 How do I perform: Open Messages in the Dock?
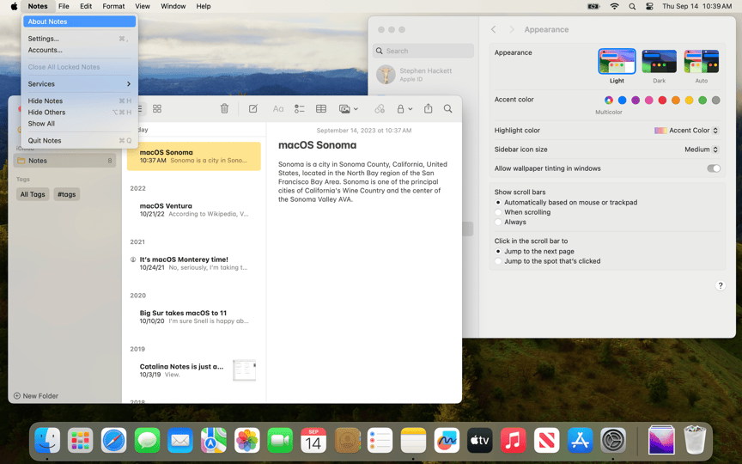pyautogui.click(x=147, y=440)
